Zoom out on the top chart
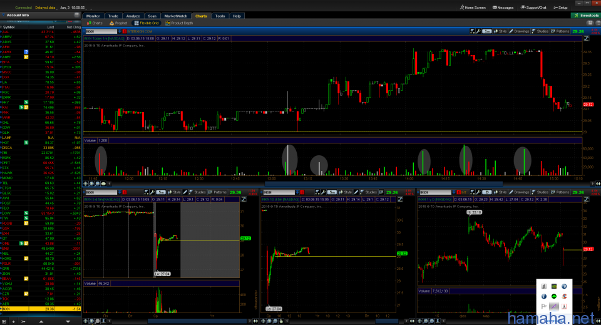Screen dimensions: 601x325 [x=98, y=183]
